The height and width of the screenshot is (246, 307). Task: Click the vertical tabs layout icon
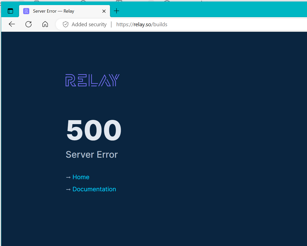(x=10, y=11)
